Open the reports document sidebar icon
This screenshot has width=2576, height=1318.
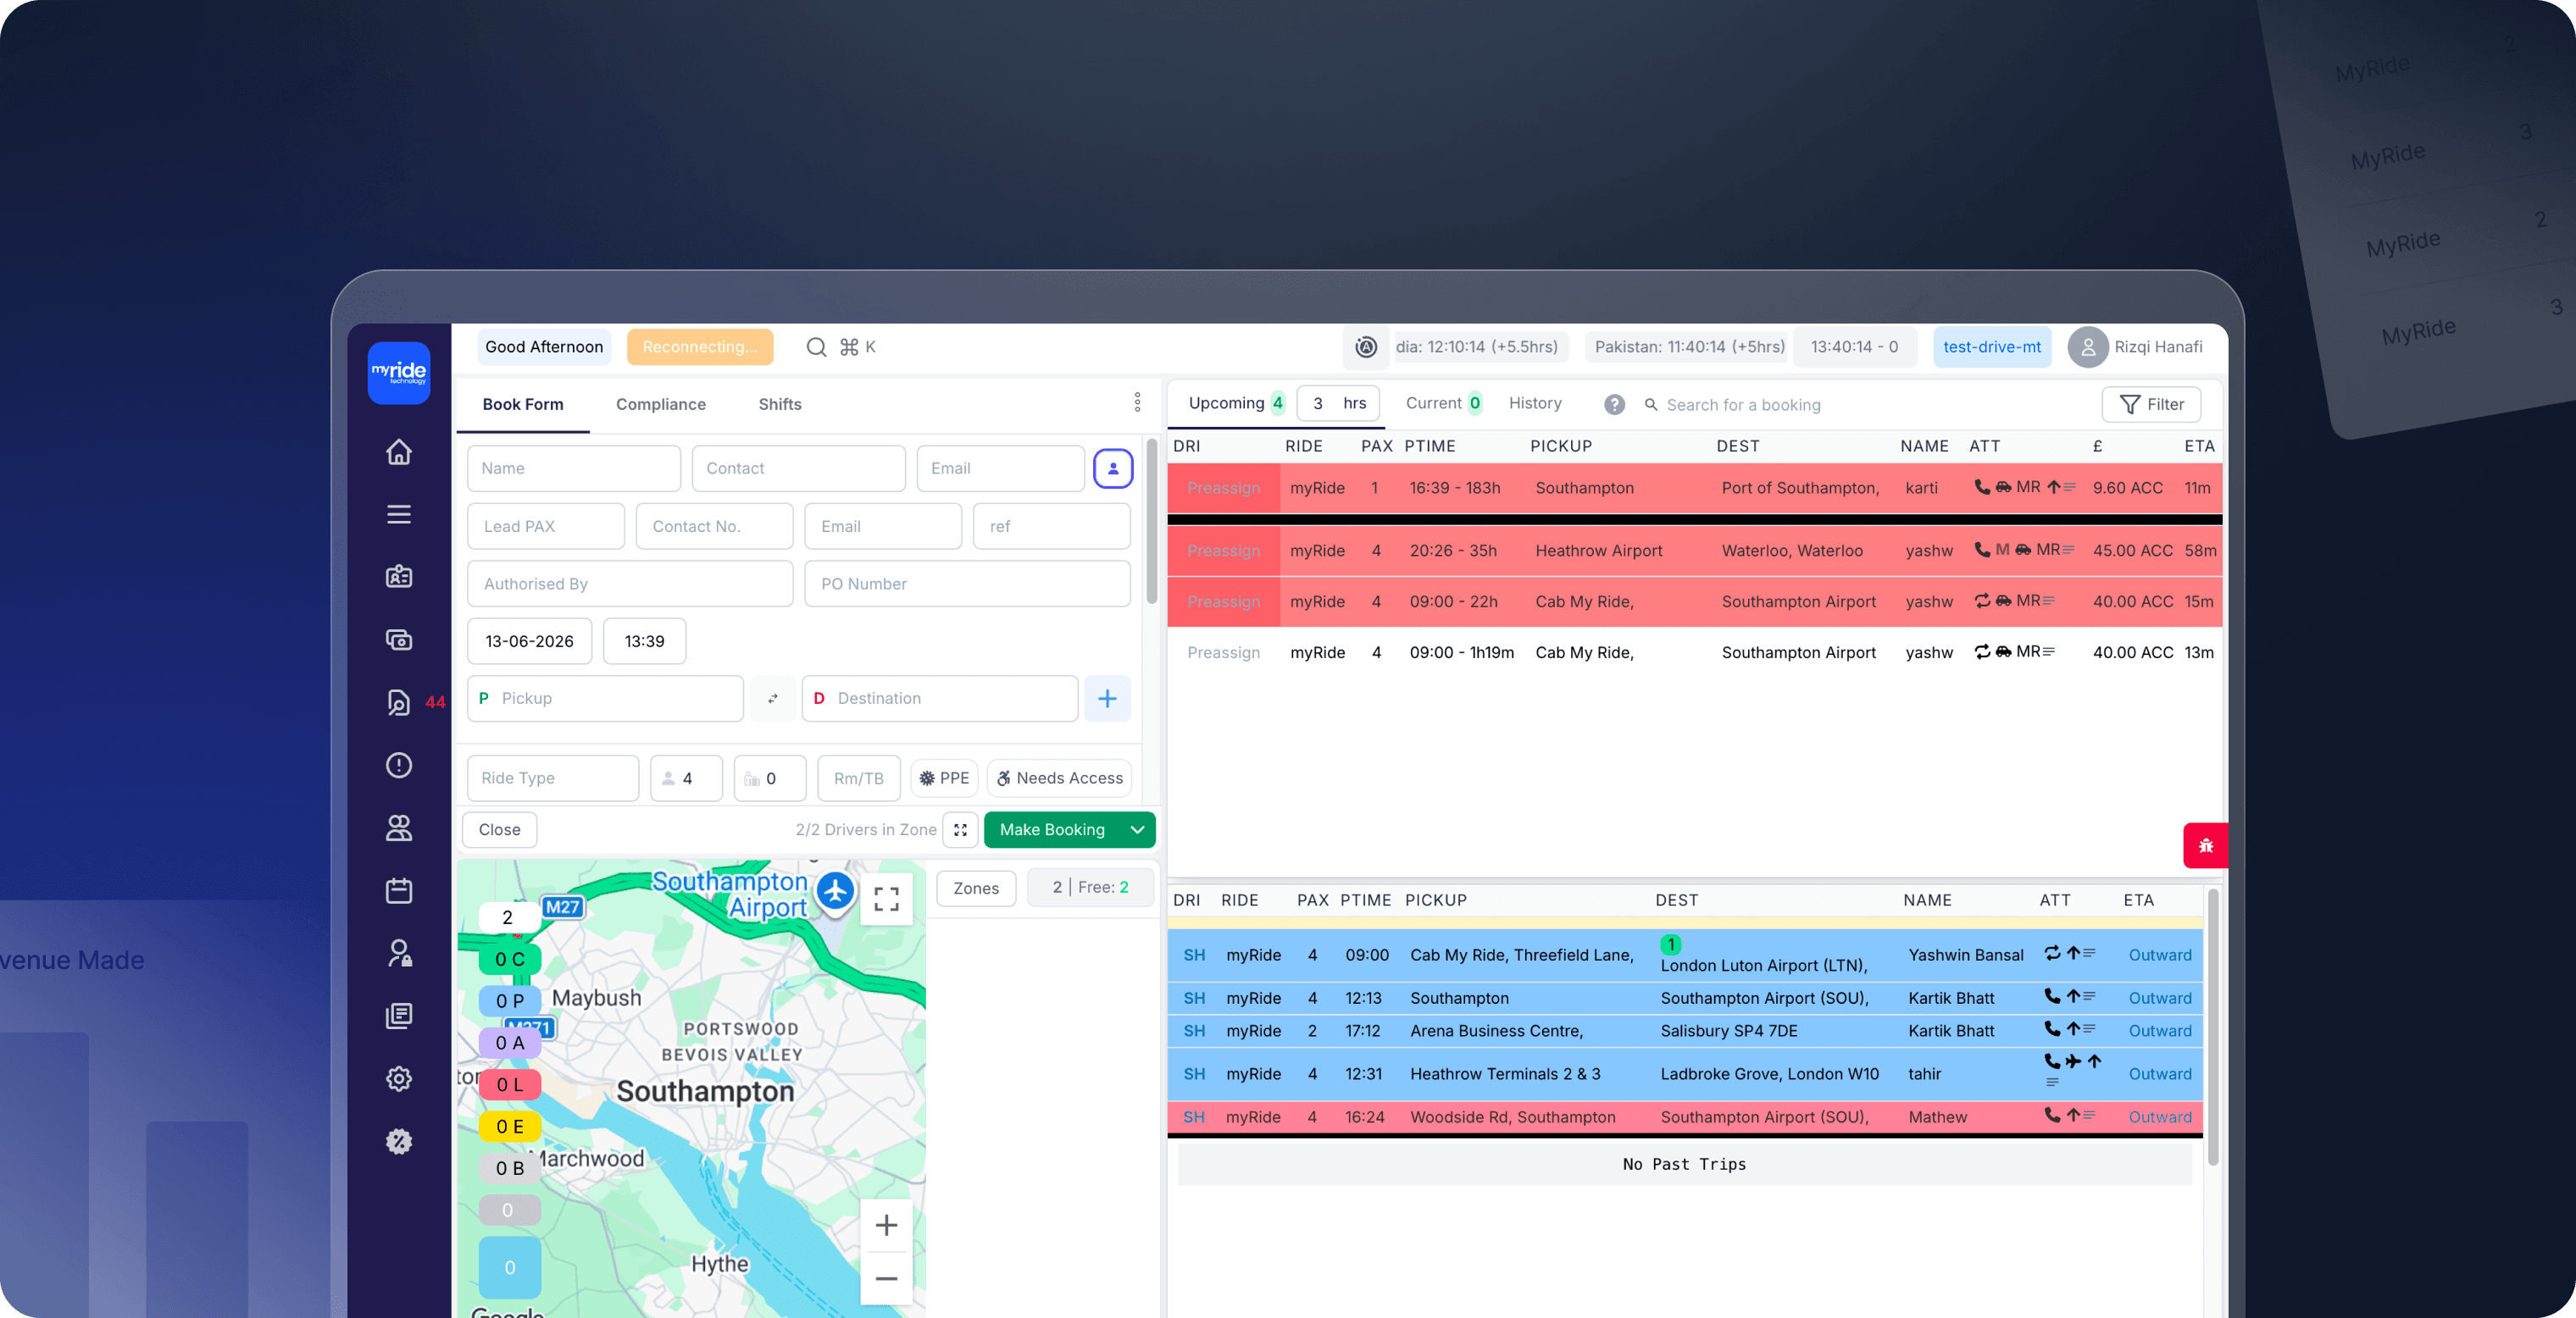click(399, 1016)
